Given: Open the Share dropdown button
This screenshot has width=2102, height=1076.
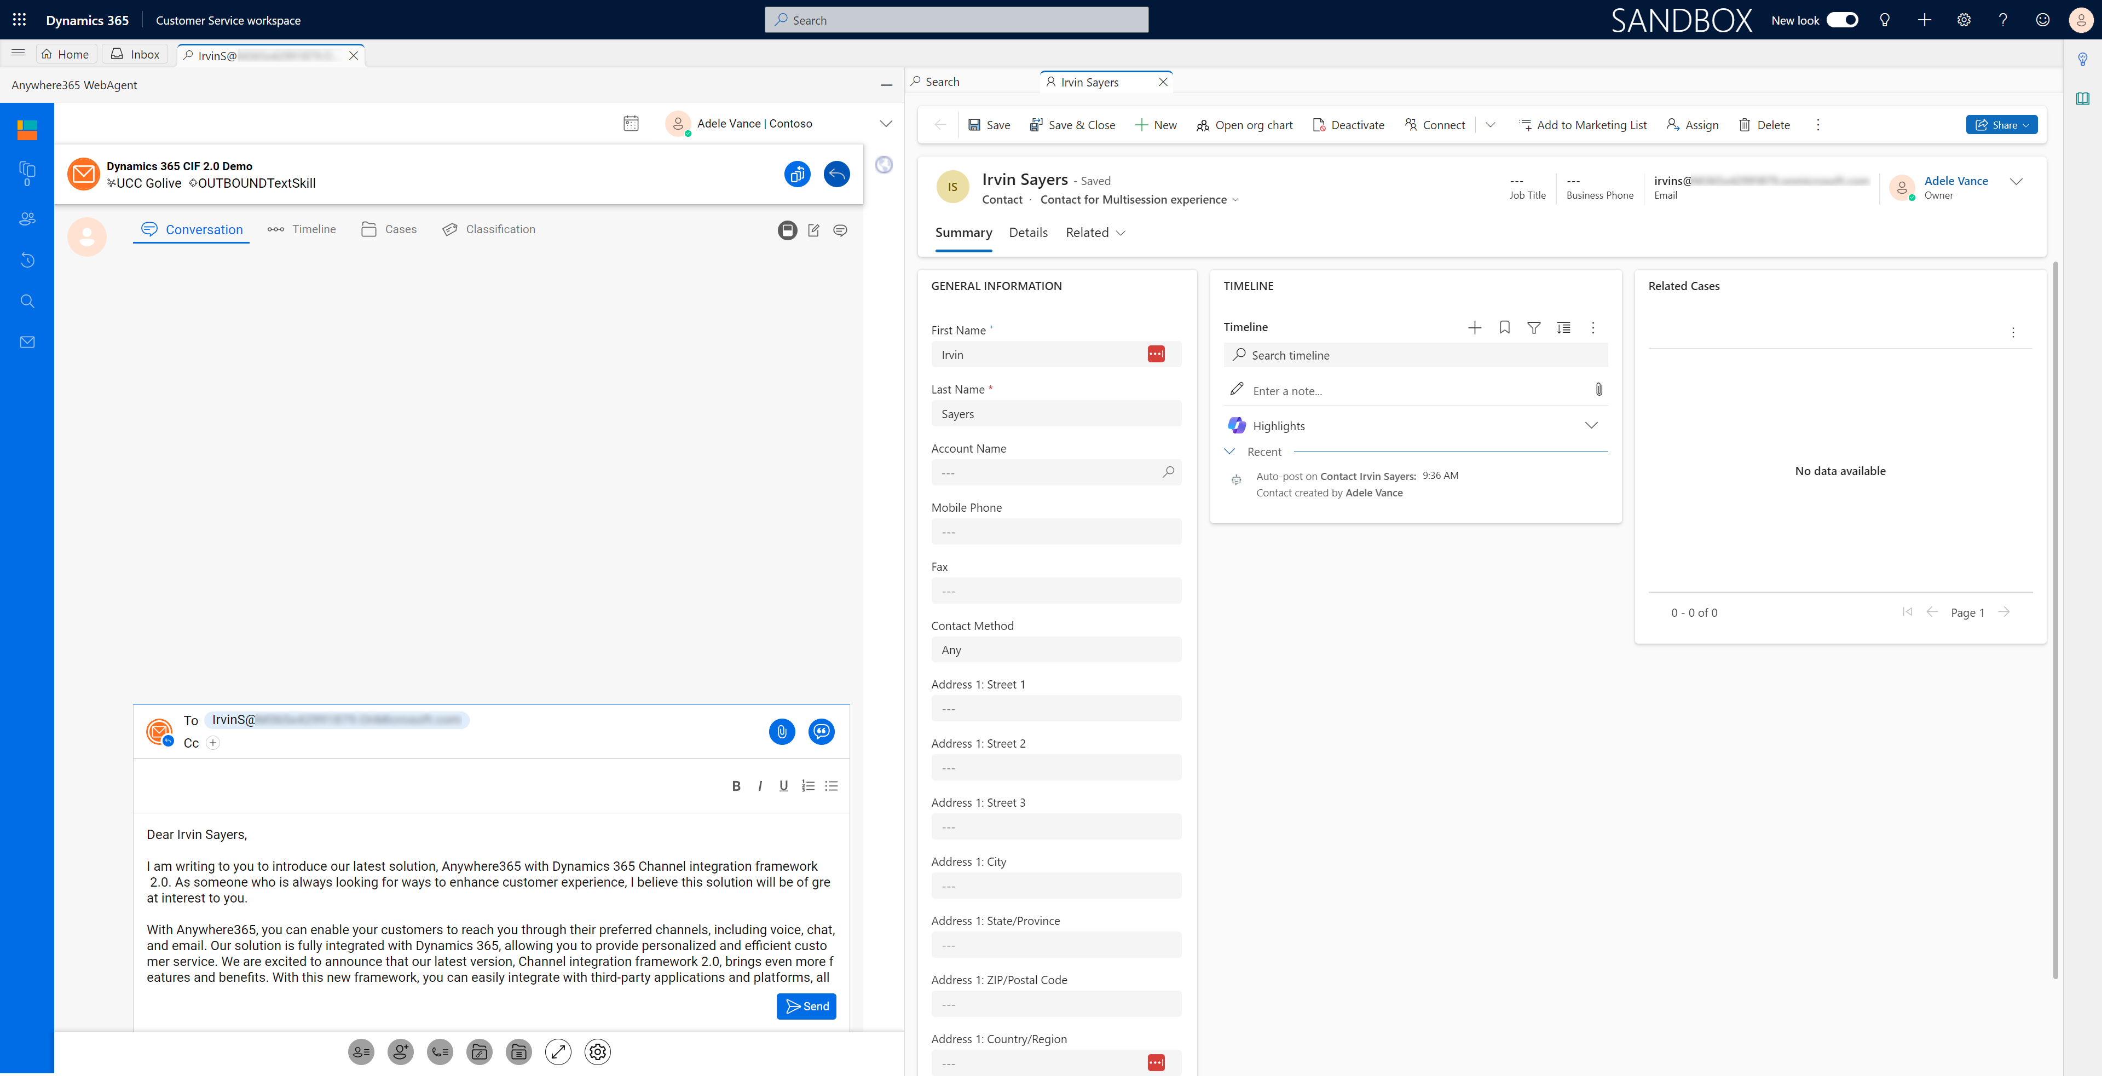Looking at the screenshot, I should pos(2002,125).
